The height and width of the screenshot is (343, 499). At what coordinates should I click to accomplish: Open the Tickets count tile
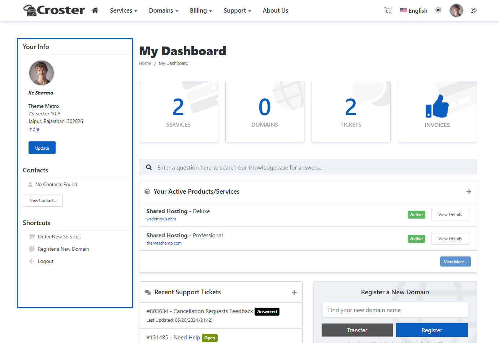click(x=351, y=111)
